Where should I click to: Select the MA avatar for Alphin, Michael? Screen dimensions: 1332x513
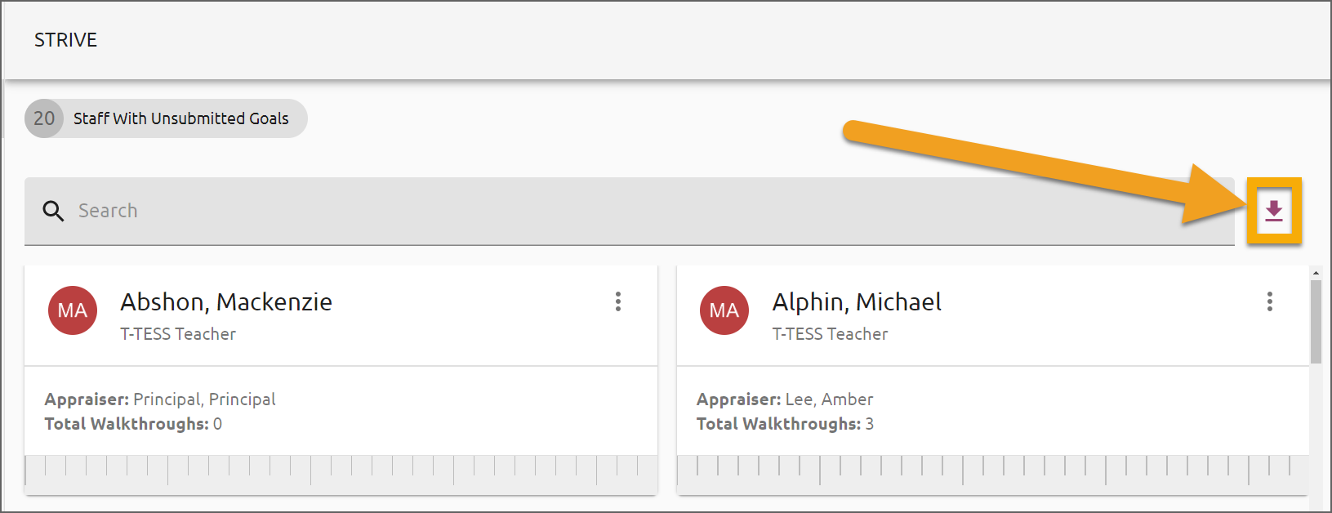(724, 310)
